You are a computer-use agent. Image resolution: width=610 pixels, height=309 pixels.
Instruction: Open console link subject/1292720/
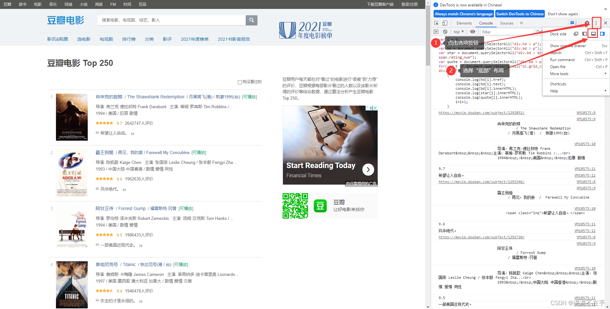(x=482, y=237)
